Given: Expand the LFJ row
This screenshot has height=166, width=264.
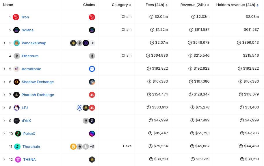Looking at the screenshot, I should (x=4, y=108).
